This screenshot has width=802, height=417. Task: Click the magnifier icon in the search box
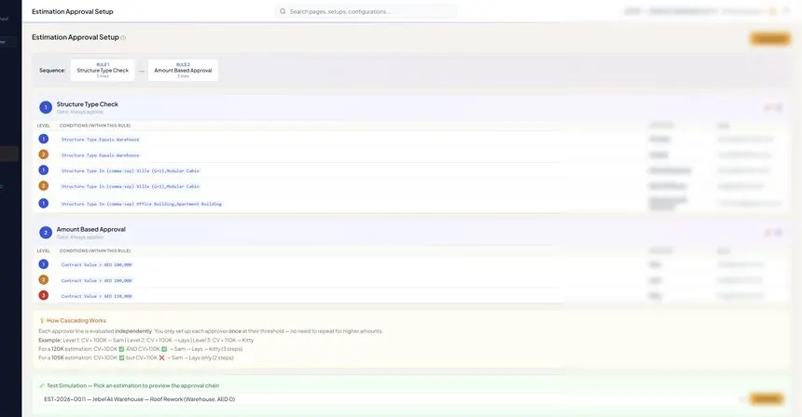(x=283, y=11)
